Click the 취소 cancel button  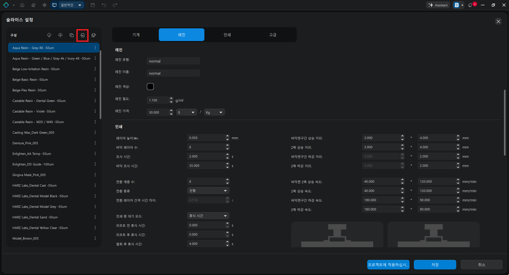(481, 265)
